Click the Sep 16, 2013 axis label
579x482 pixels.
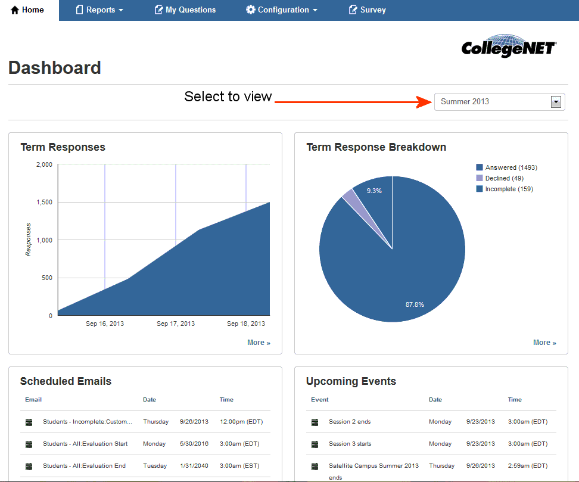pyautogui.click(x=105, y=324)
